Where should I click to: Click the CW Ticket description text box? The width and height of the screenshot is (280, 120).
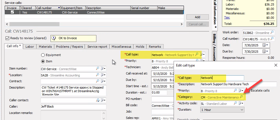tap(73, 90)
